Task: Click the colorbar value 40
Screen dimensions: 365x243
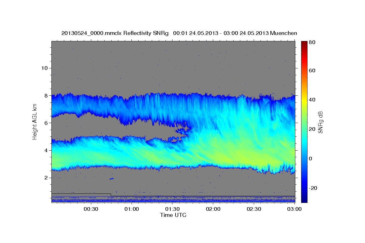Action: [x=313, y=100]
